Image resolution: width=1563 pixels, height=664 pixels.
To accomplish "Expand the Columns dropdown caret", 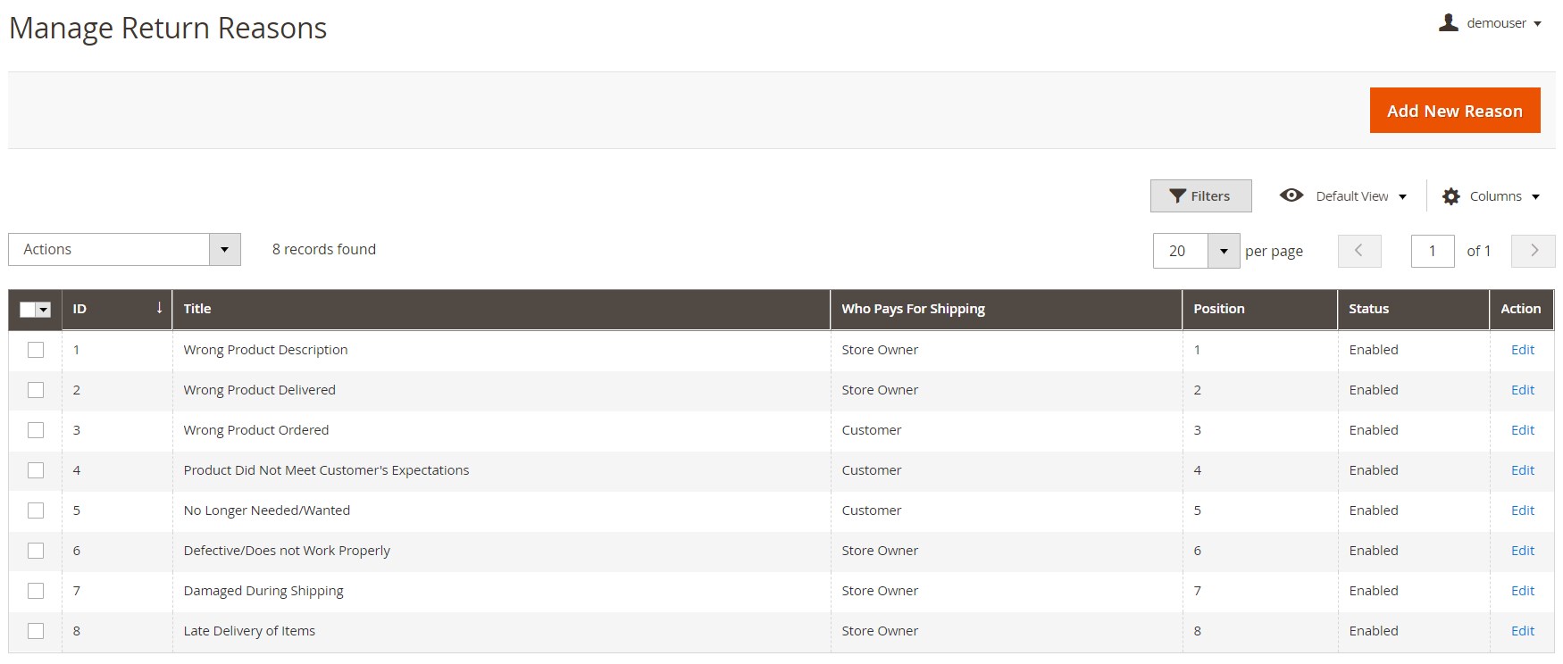I will point(1535,197).
